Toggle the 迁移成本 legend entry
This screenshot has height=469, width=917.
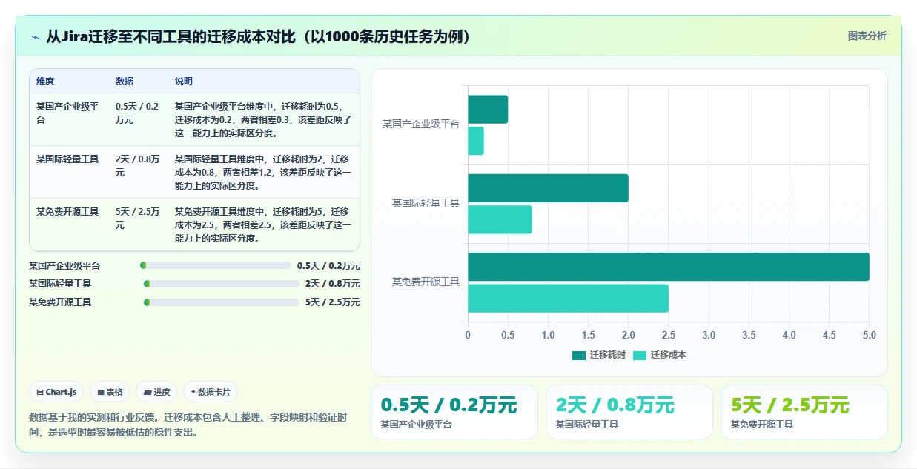click(660, 355)
